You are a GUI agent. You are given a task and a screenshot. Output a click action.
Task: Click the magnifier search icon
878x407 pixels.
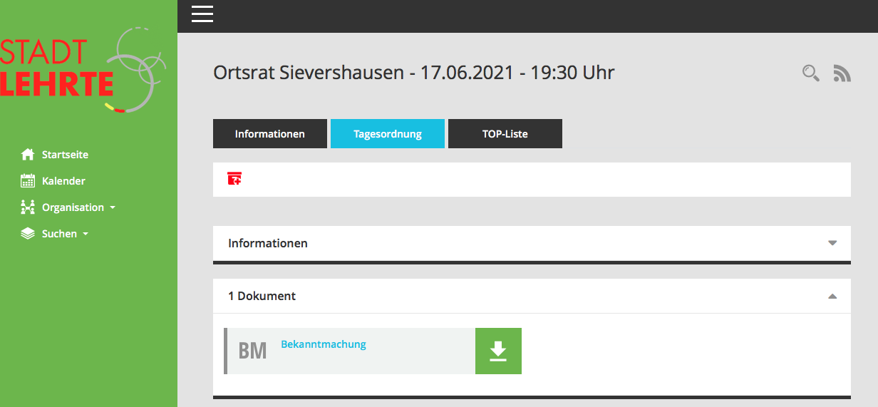[x=810, y=73]
